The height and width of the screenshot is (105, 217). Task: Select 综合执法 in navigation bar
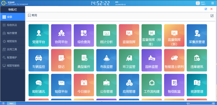click(x=12, y=25)
